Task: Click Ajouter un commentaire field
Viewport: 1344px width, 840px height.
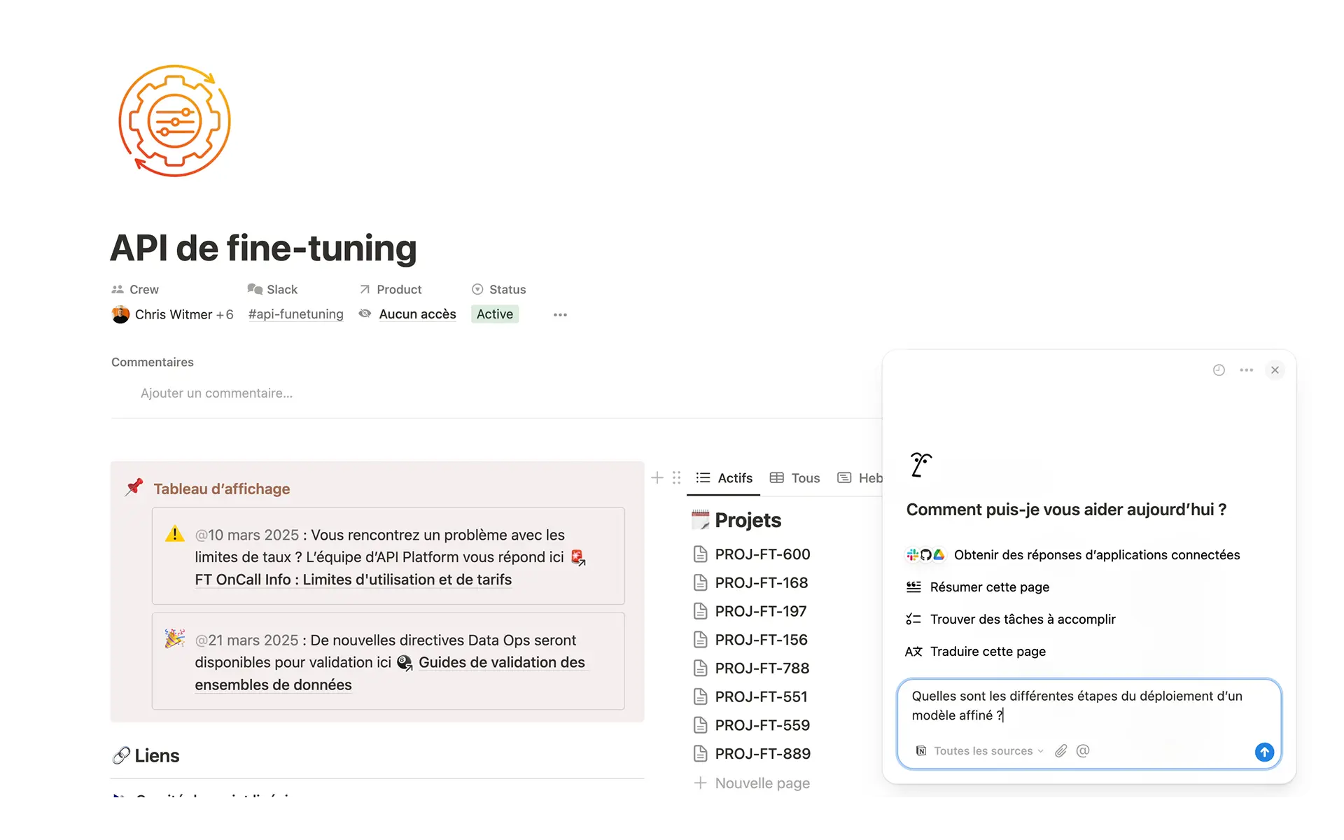Action: (216, 393)
